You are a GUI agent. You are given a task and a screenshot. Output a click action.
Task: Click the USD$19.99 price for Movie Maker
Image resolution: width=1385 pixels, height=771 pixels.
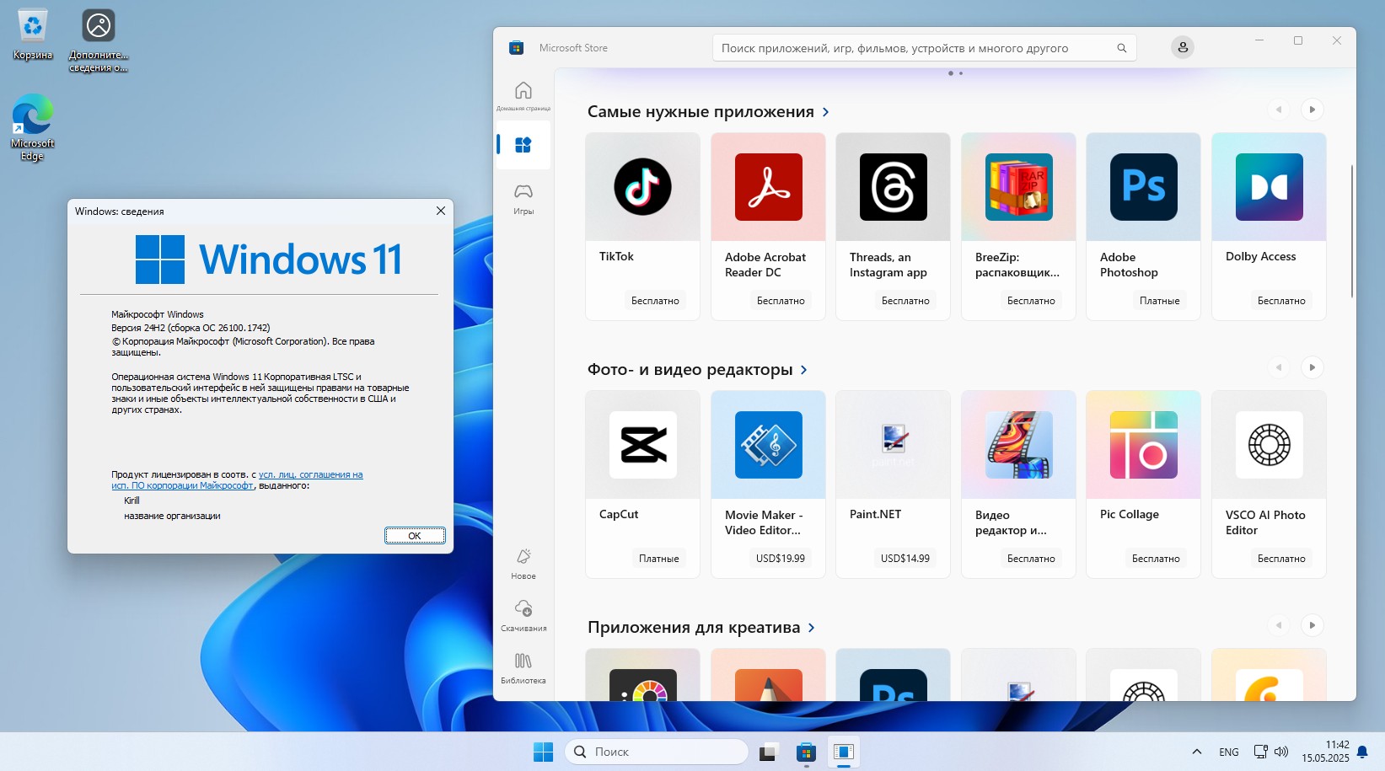(780, 559)
